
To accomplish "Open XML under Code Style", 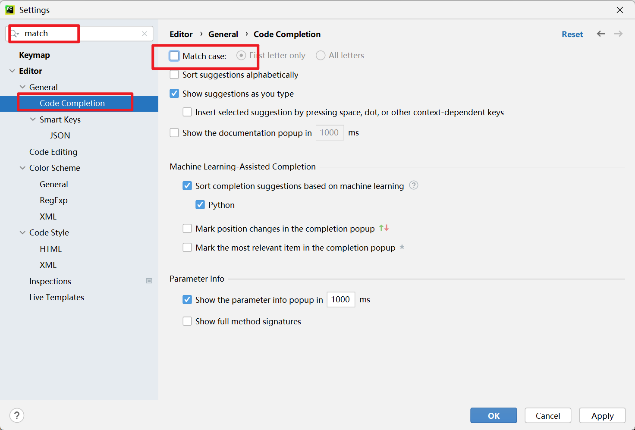I will point(48,265).
